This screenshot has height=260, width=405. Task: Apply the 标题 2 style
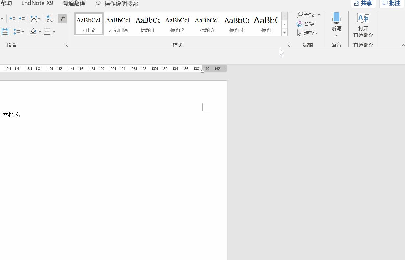click(178, 24)
